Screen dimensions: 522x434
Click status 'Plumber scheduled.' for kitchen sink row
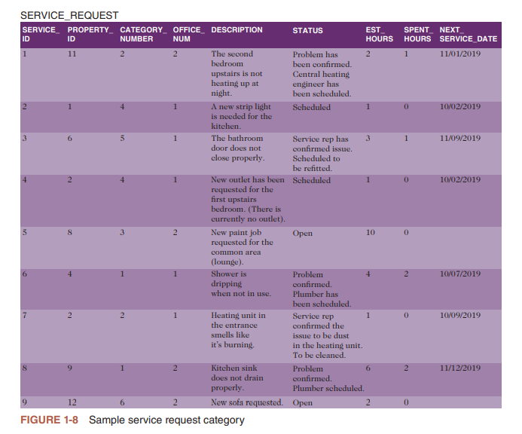328,388
